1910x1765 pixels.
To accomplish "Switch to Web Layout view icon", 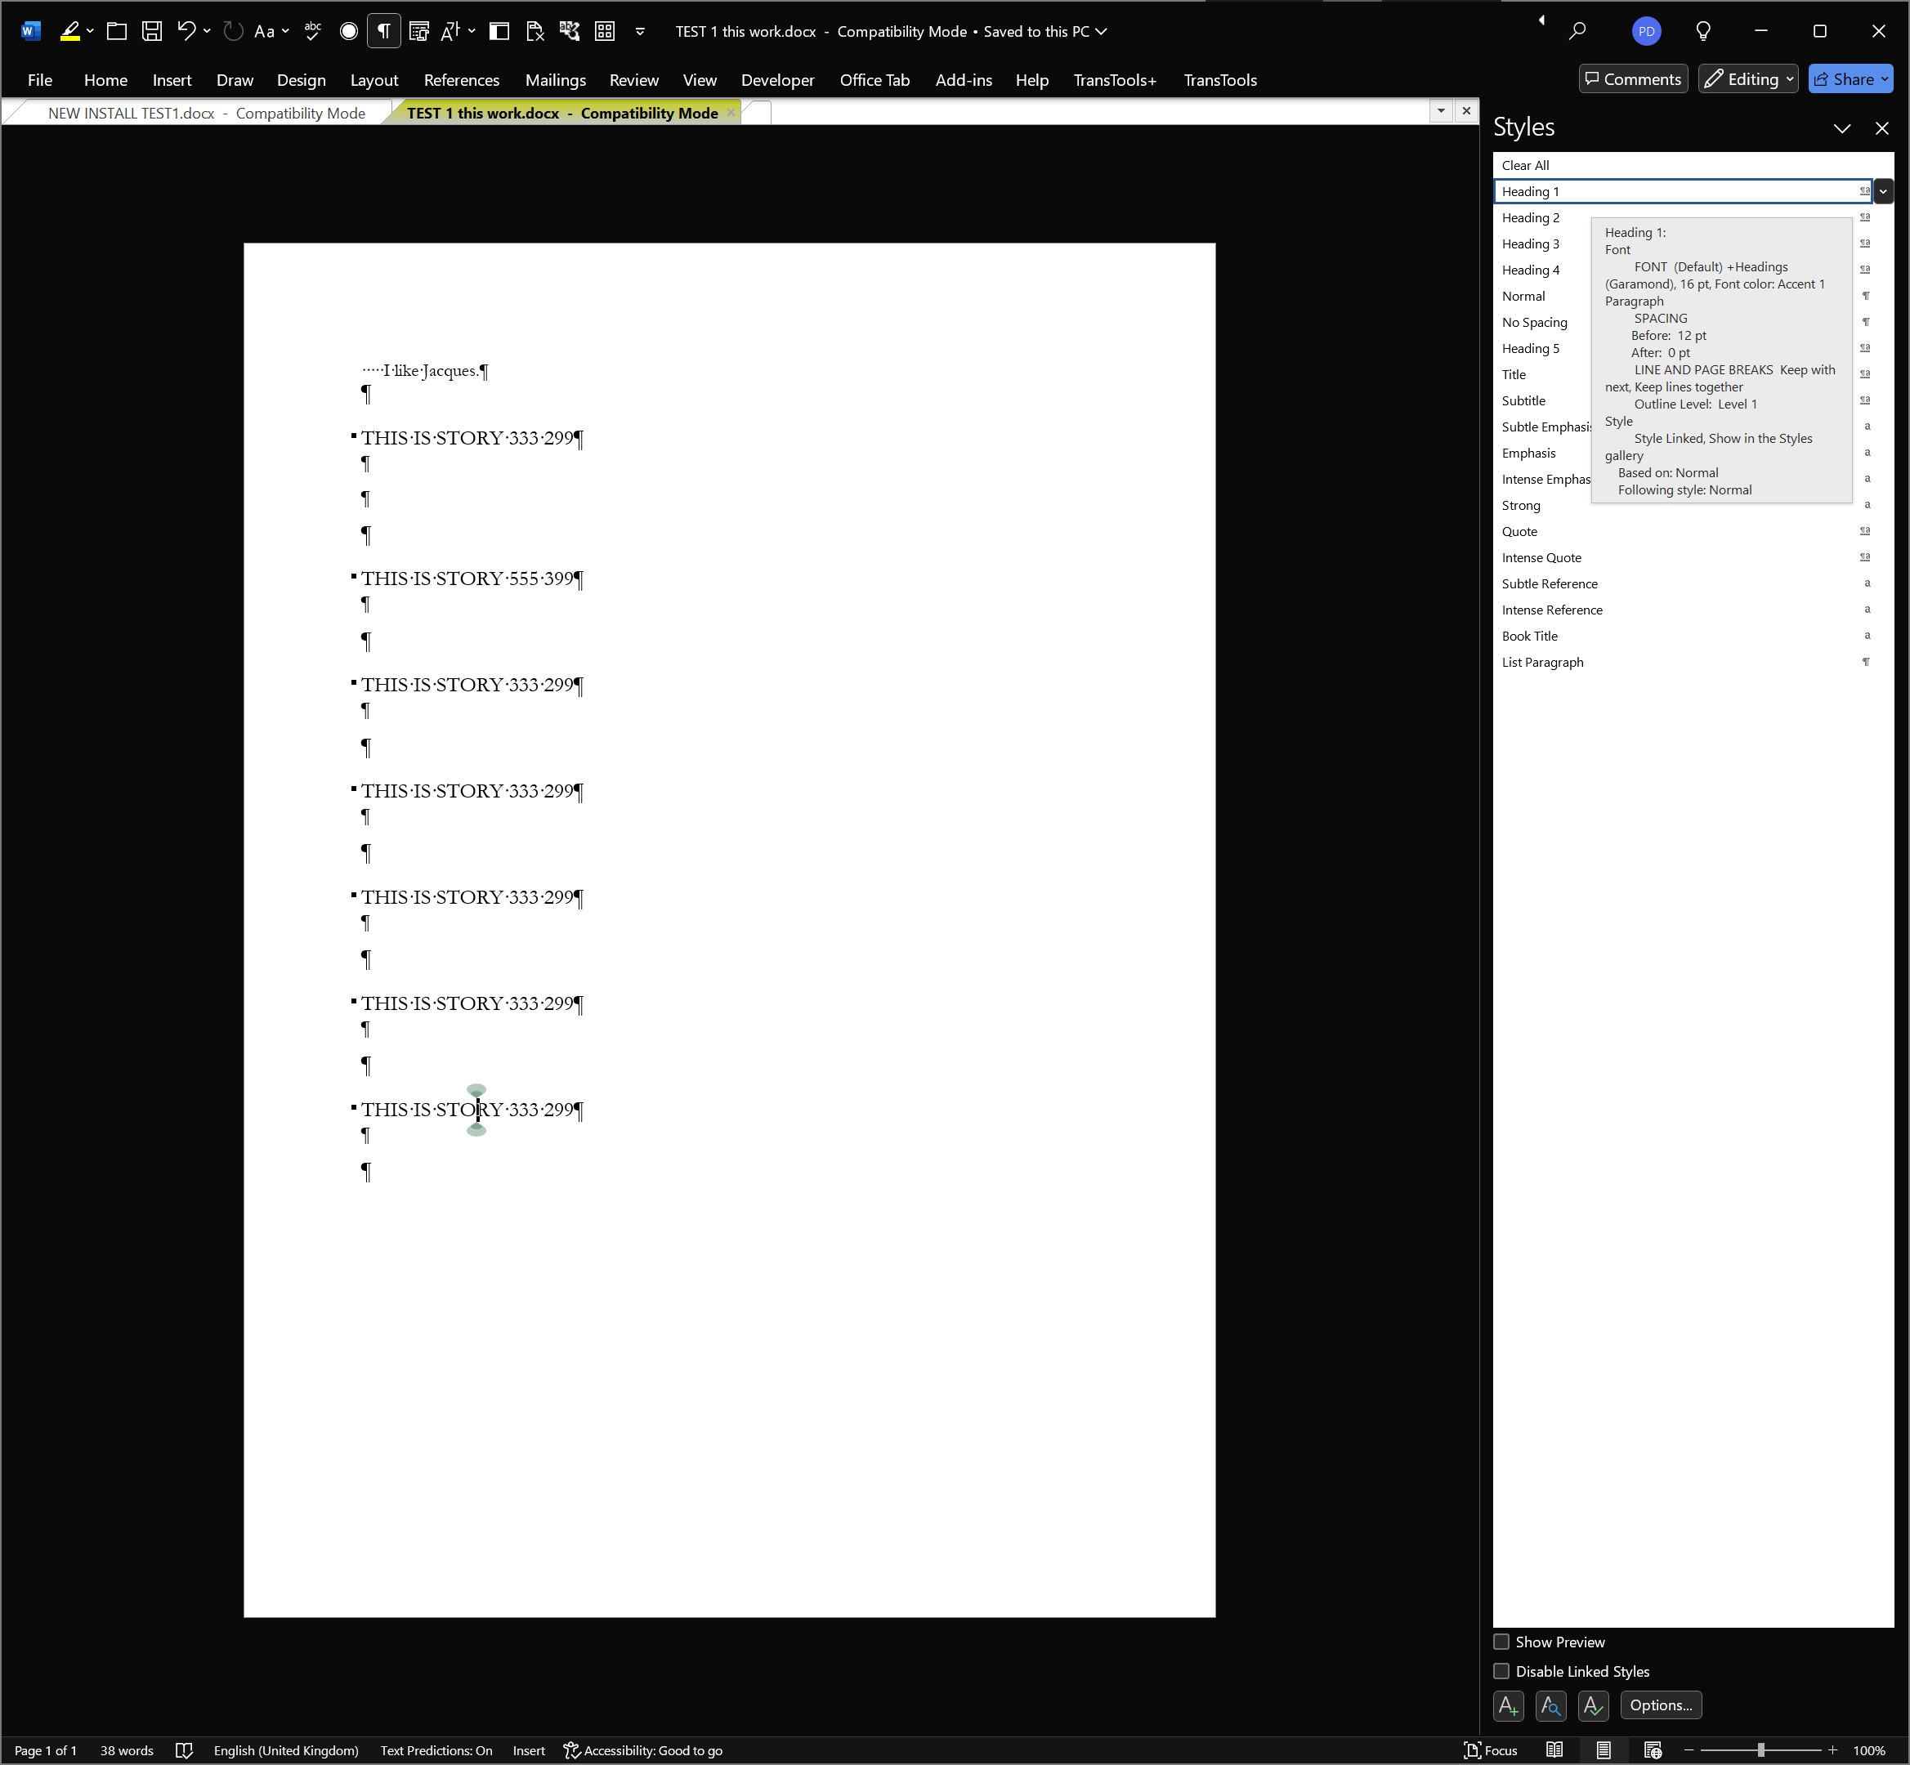I will click(1652, 1749).
